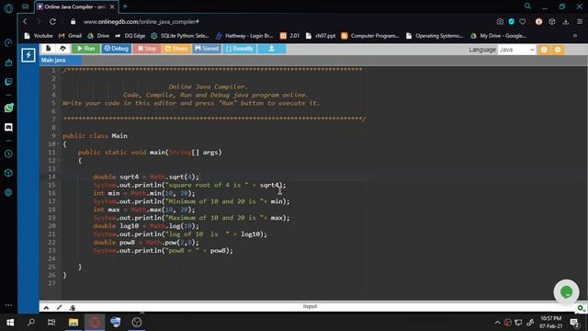Place the cursor on the line 14 sqrt4 declaration
Image resolution: width=588 pixels, height=331 pixels.
[x=146, y=177]
